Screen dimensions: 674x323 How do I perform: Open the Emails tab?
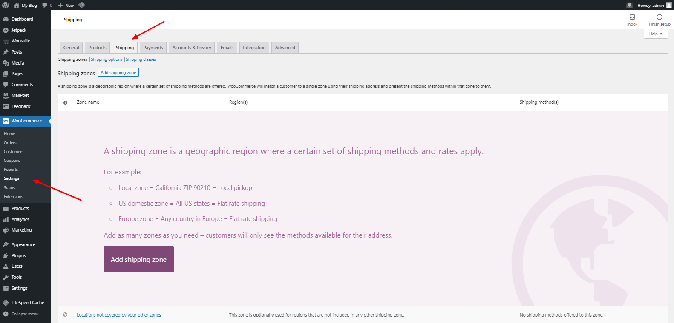pyautogui.click(x=227, y=48)
